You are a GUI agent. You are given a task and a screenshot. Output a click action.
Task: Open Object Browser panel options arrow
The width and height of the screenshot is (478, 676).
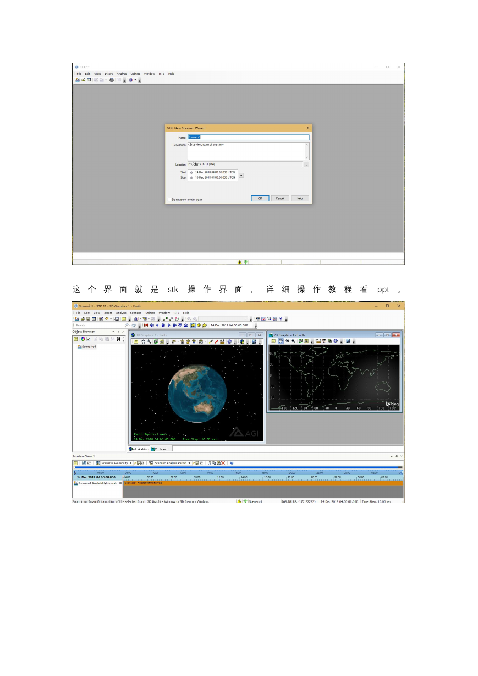pos(113,332)
